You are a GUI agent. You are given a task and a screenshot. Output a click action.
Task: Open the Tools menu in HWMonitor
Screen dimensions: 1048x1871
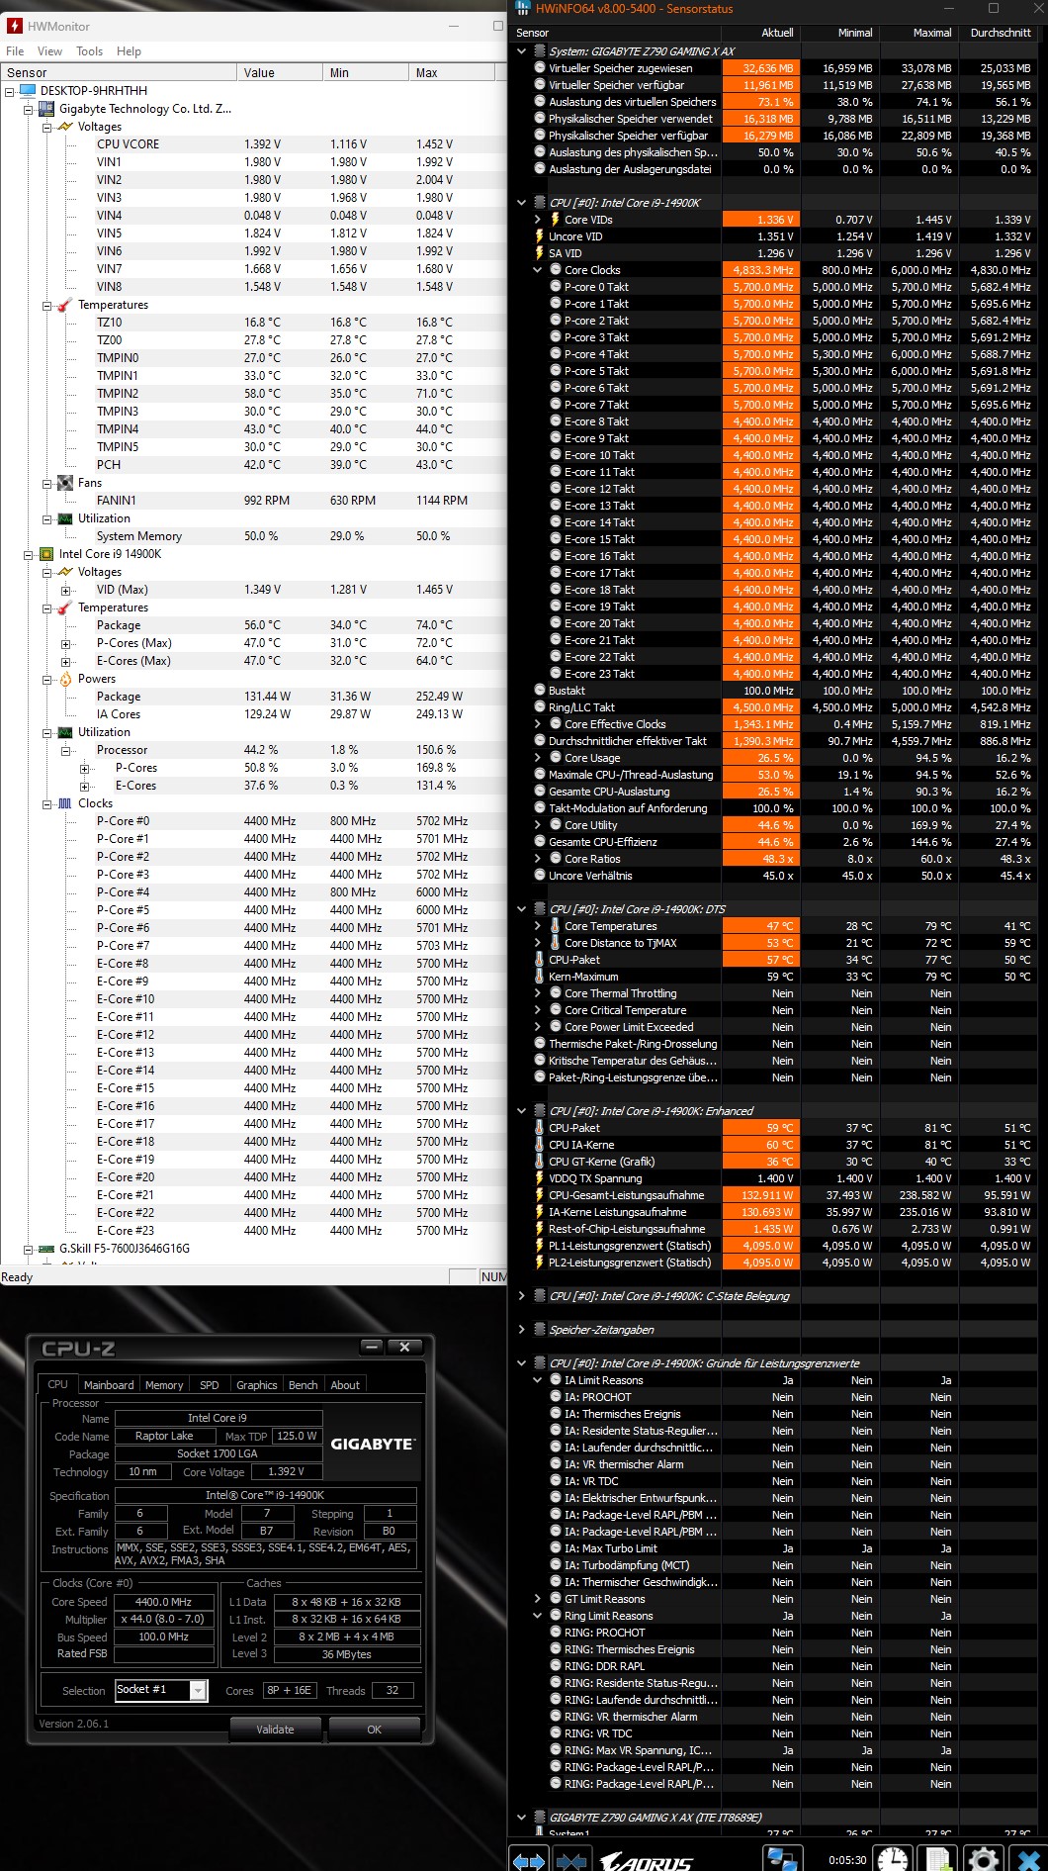pos(89,51)
